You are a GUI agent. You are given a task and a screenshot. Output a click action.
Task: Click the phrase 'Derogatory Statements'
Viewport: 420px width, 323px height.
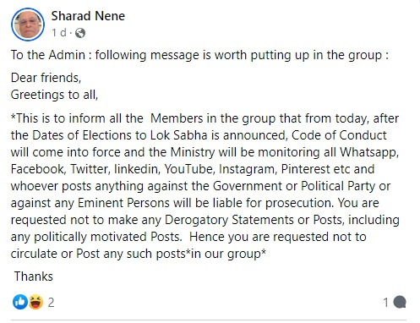[x=229, y=220]
